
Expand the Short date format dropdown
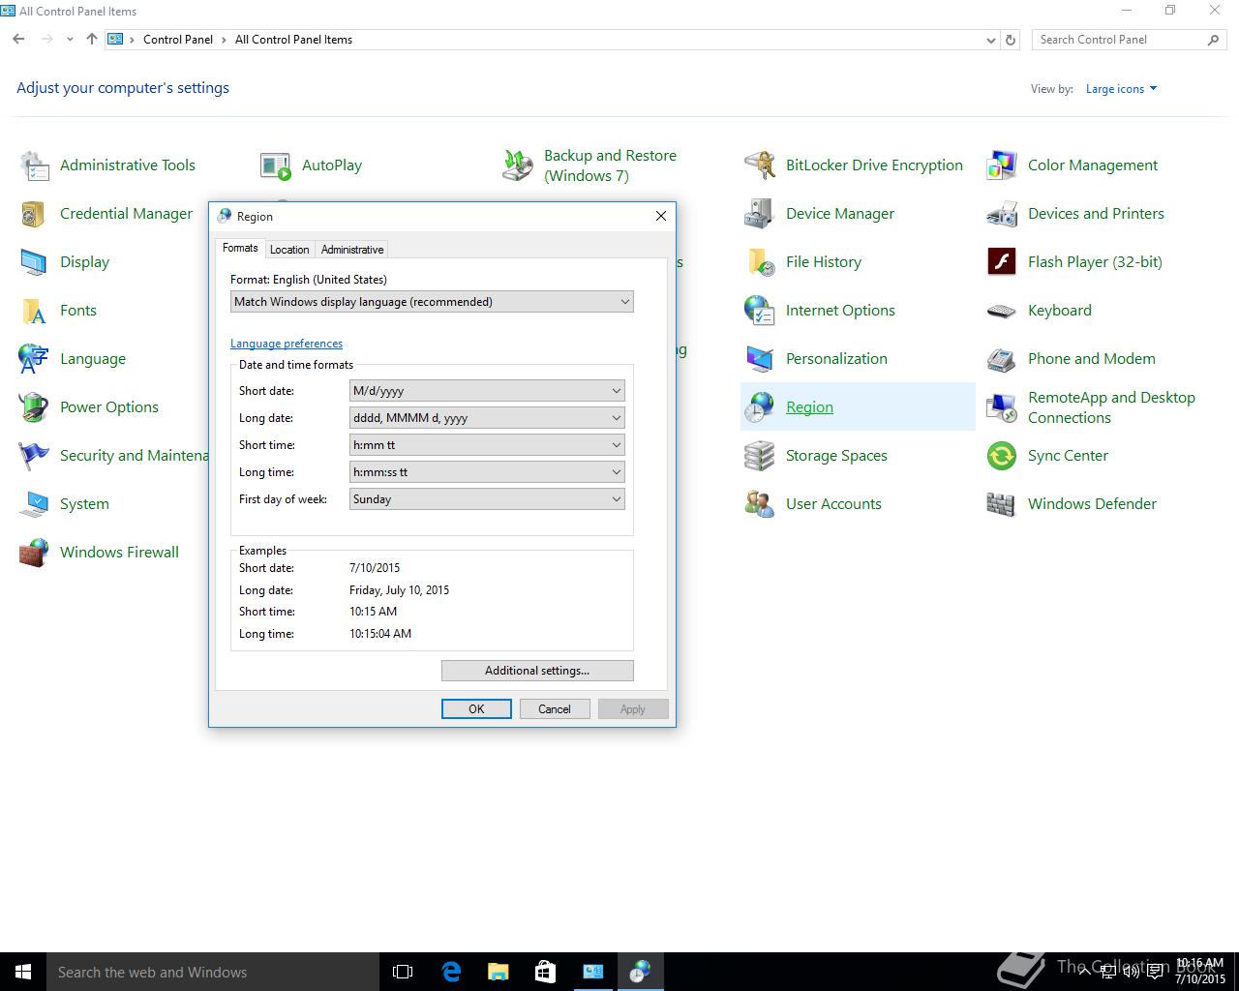tap(487, 391)
